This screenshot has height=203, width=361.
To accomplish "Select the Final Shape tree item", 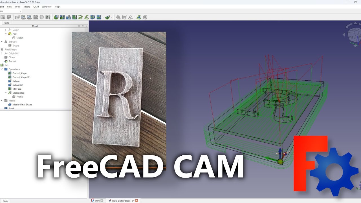I will point(10,49).
